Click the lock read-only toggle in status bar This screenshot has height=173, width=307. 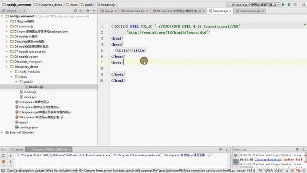[x=287, y=171]
